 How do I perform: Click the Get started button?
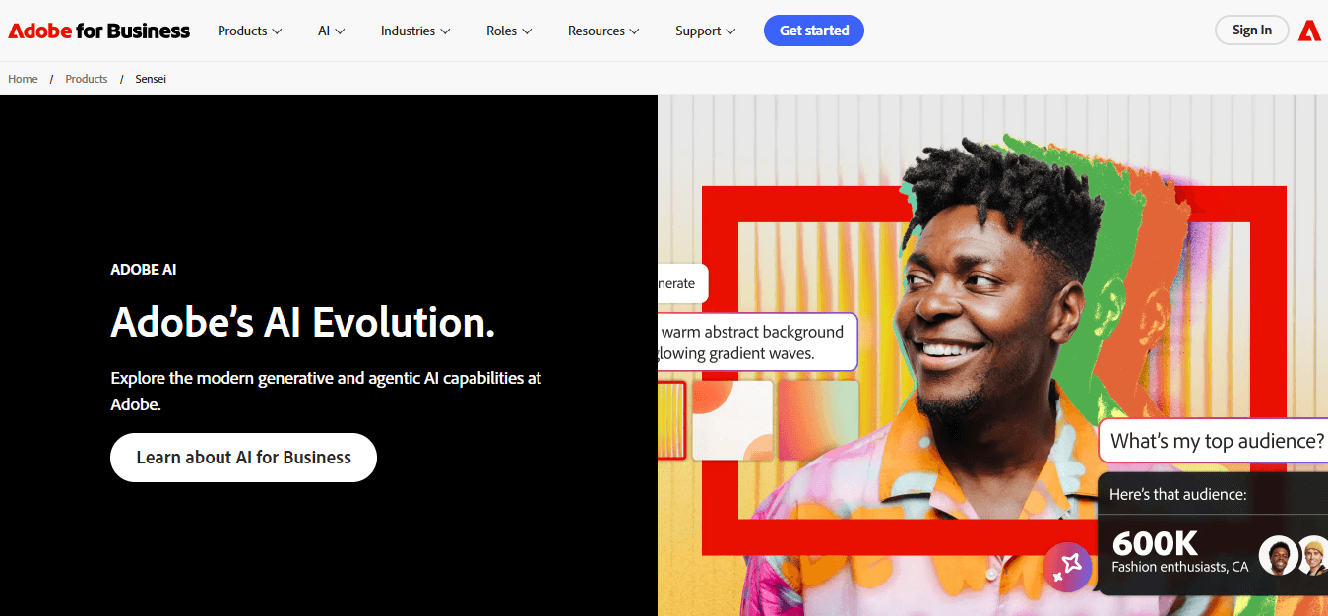click(x=814, y=31)
